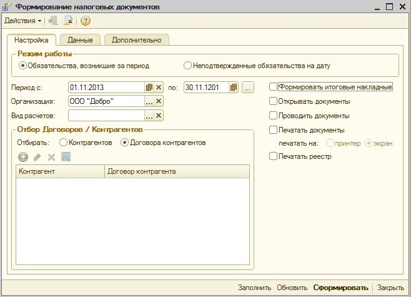Click the Заполнить button

(x=254, y=288)
